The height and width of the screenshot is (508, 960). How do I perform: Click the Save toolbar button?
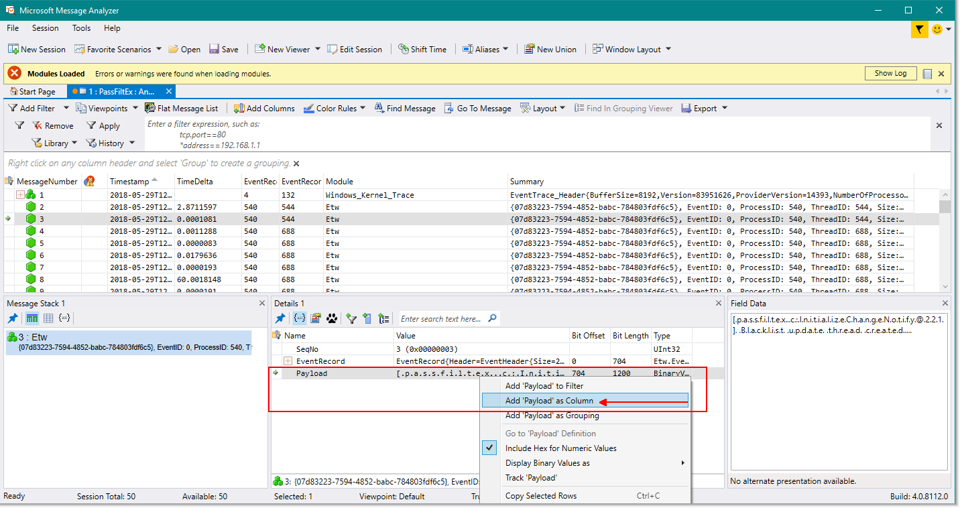(224, 49)
